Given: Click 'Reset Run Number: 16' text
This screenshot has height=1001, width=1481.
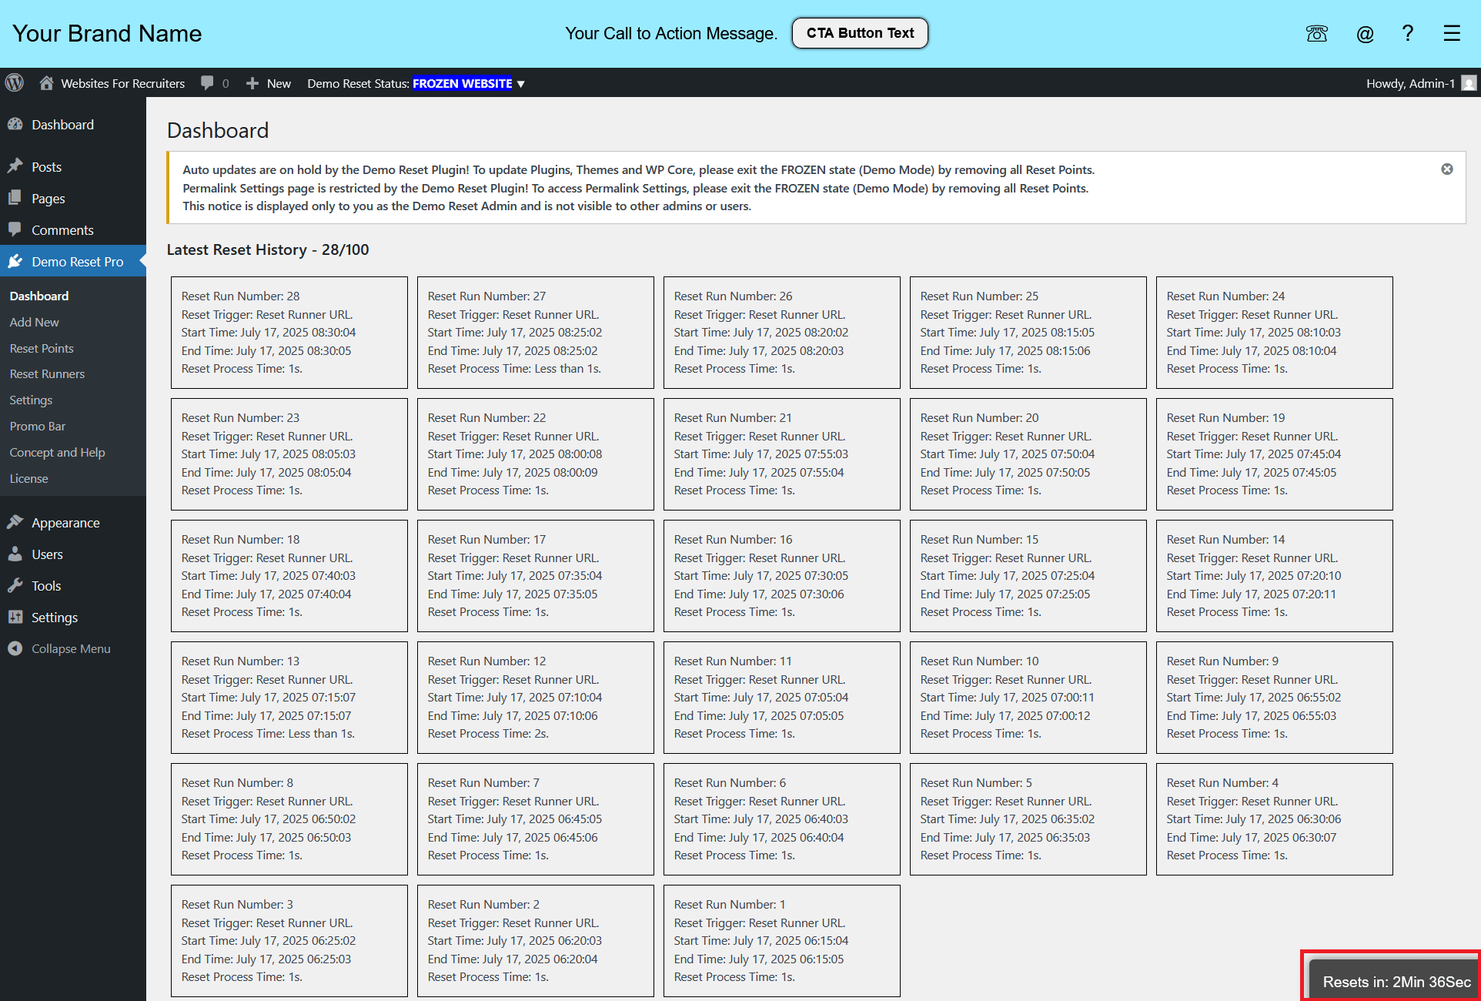Looking at the screenshot, I should (x=733, y=539).
